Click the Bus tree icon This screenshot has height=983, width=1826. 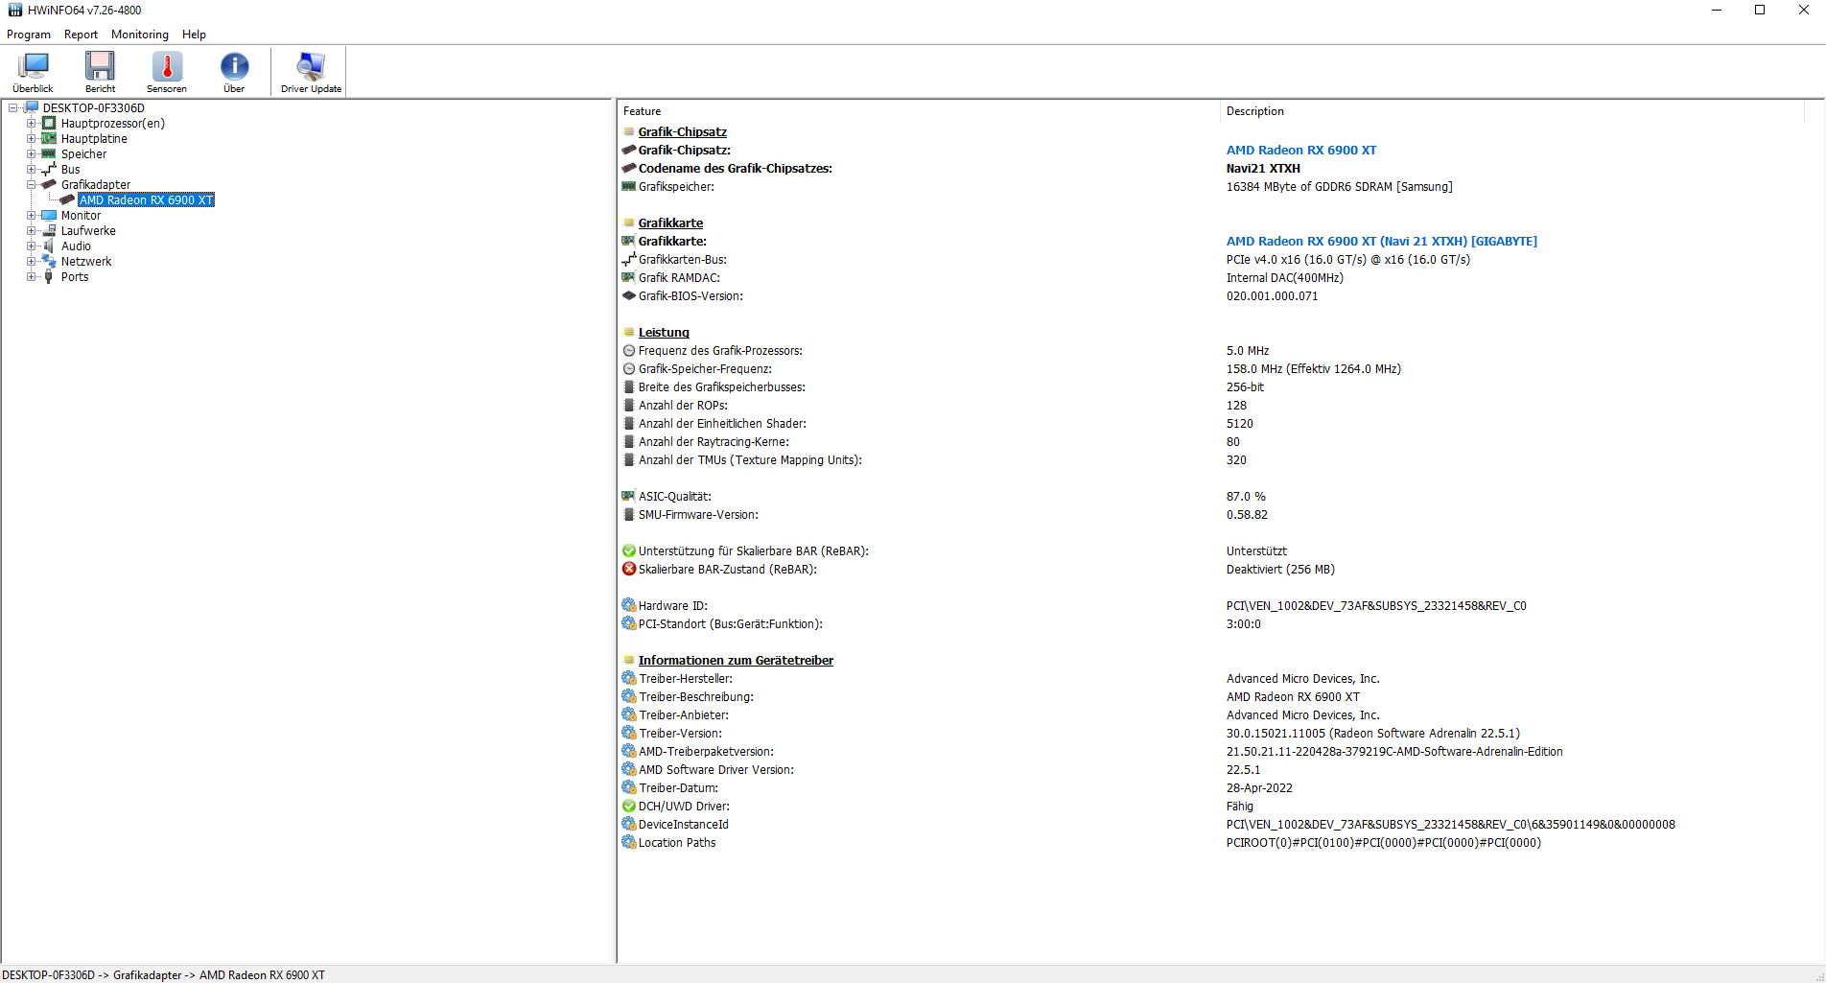click(49, 169)
